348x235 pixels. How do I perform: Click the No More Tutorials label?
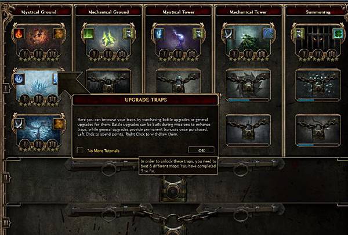pos(103,151)
